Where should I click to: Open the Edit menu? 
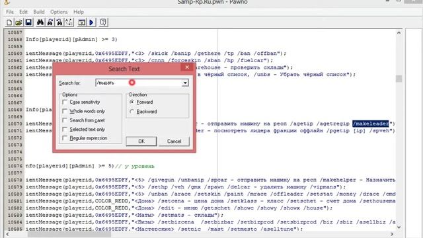click(23, 12)
